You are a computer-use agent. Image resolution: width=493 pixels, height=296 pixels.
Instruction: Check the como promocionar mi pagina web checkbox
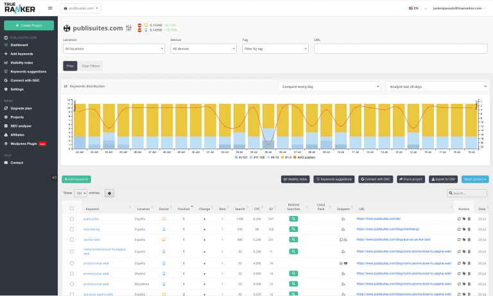pos(72,252)
